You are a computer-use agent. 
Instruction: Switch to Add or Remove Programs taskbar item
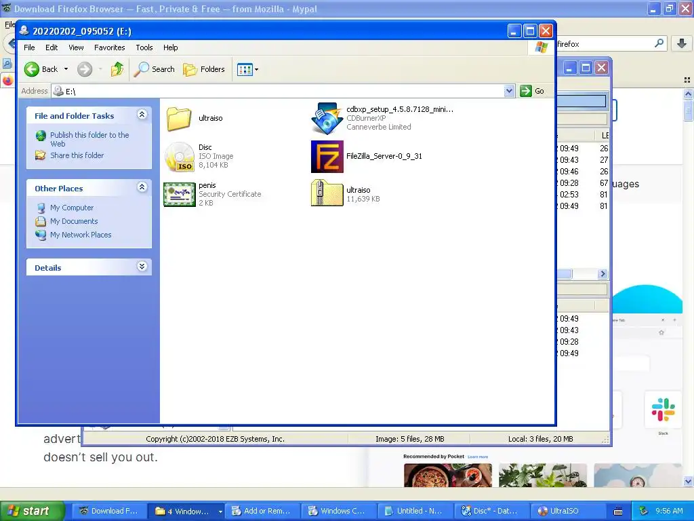(x=262, y=511)
